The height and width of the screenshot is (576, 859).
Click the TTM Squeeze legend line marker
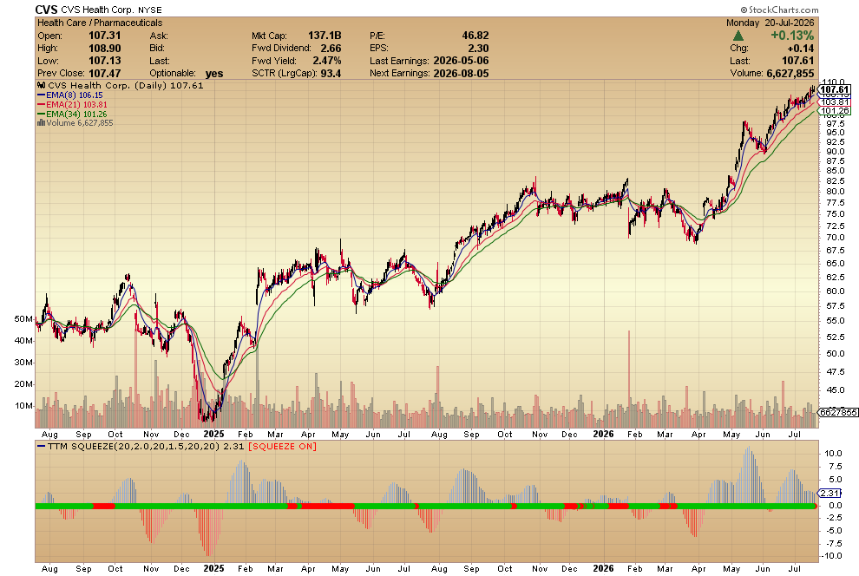tap(41, 446)
